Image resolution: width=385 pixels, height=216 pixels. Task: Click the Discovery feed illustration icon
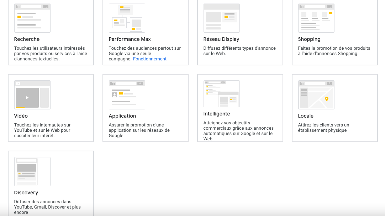[x=32, y=172]
